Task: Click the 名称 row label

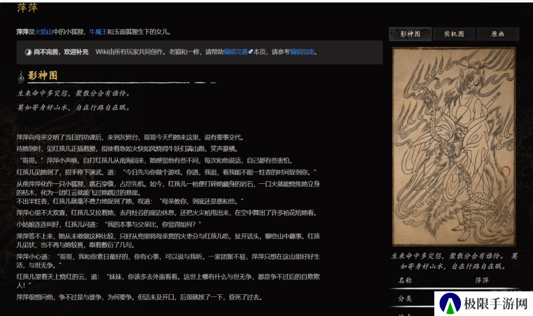Action: pos(405,281)
